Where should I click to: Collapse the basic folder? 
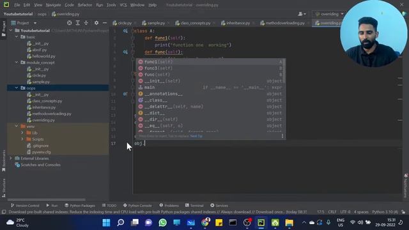tap(17, 37)
